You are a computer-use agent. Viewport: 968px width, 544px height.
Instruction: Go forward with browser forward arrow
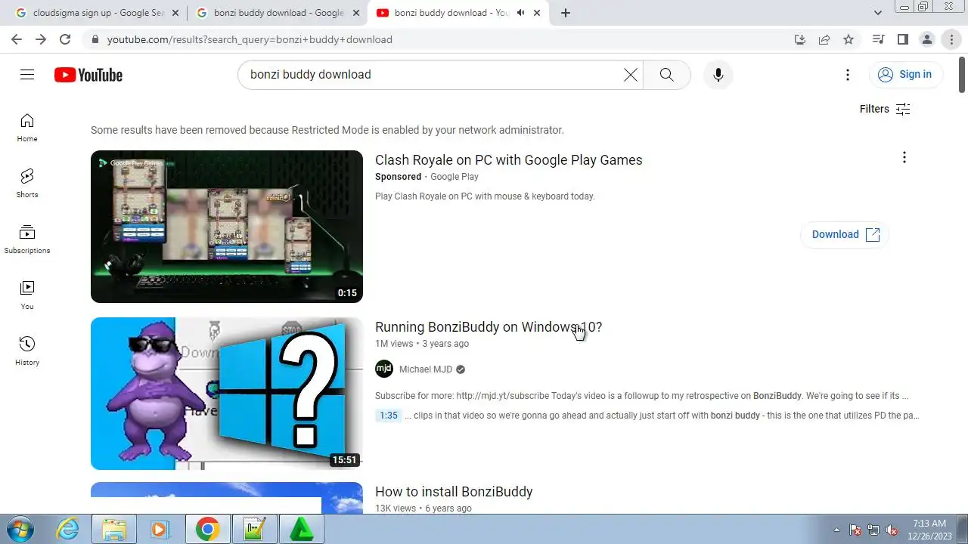click(41, 39)
